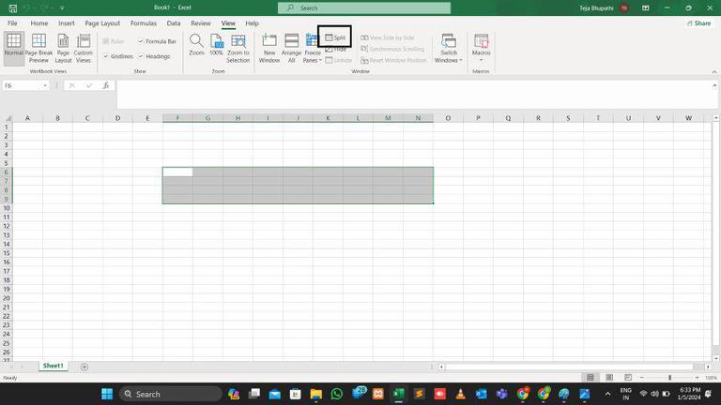Open VLC media player from taskbar

tap(460, 394)
